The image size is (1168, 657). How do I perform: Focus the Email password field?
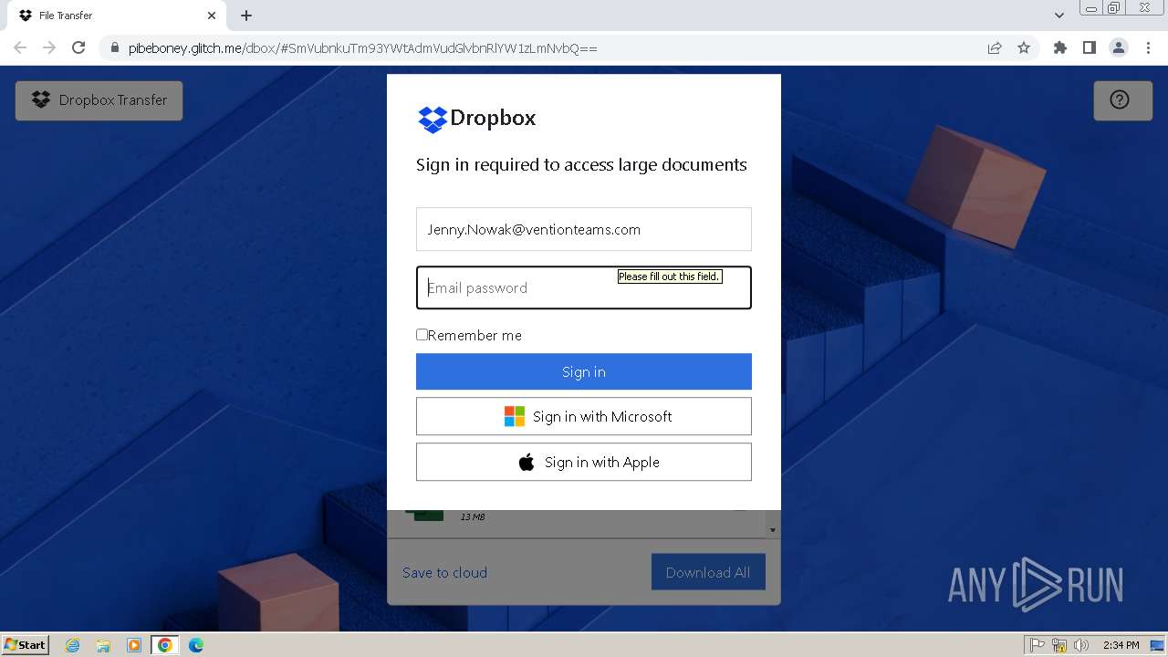(x=584, y=287)
